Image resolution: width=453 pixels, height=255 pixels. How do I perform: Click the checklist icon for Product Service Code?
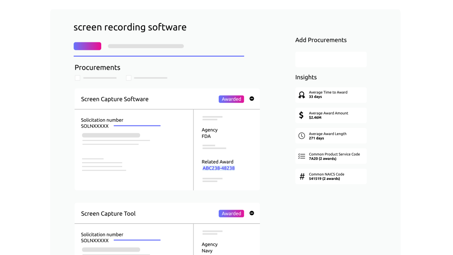[302, 156]
